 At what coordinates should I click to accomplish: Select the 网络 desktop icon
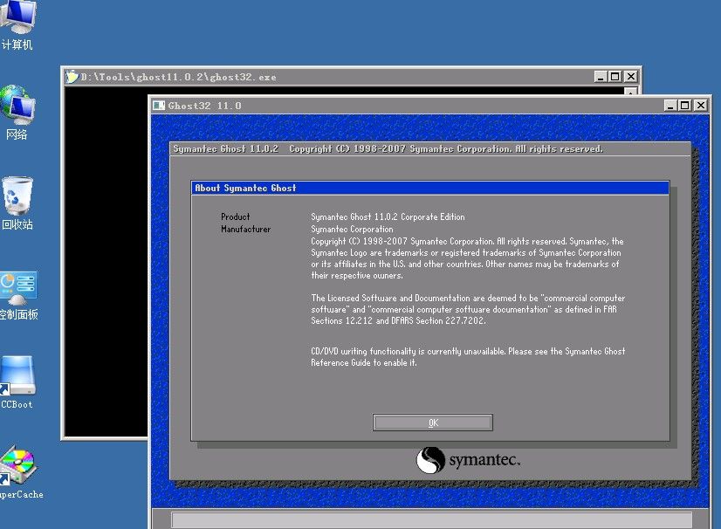click(x=17, y=113)
